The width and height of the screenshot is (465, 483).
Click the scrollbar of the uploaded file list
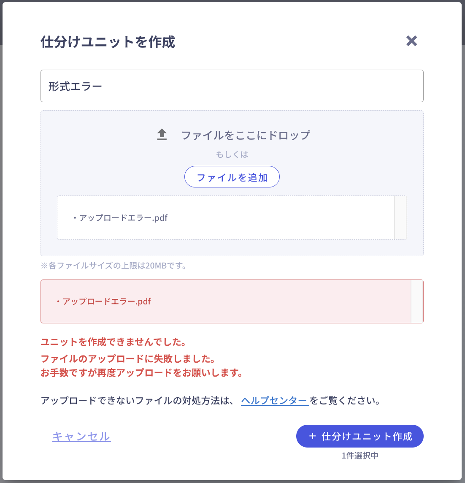pyautogui.click(x=400, y=218)
